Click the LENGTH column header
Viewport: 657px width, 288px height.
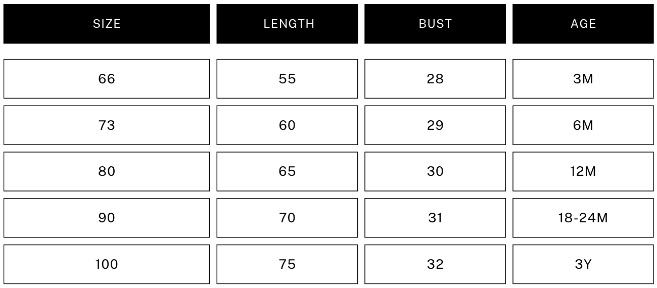[287, 24]
